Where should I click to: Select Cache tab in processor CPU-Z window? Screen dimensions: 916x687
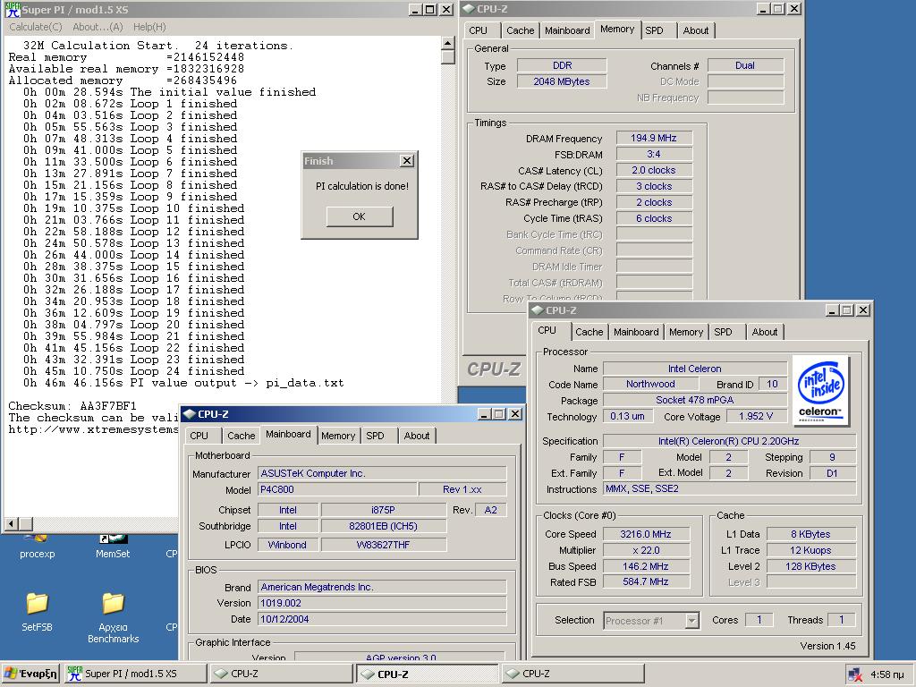pyautogui.click(x=589, y=332)
